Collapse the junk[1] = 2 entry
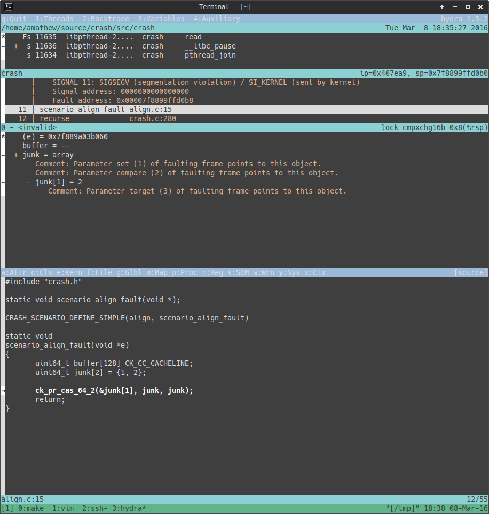The height and width of the screenshot is (514, 489). (29, 182)
